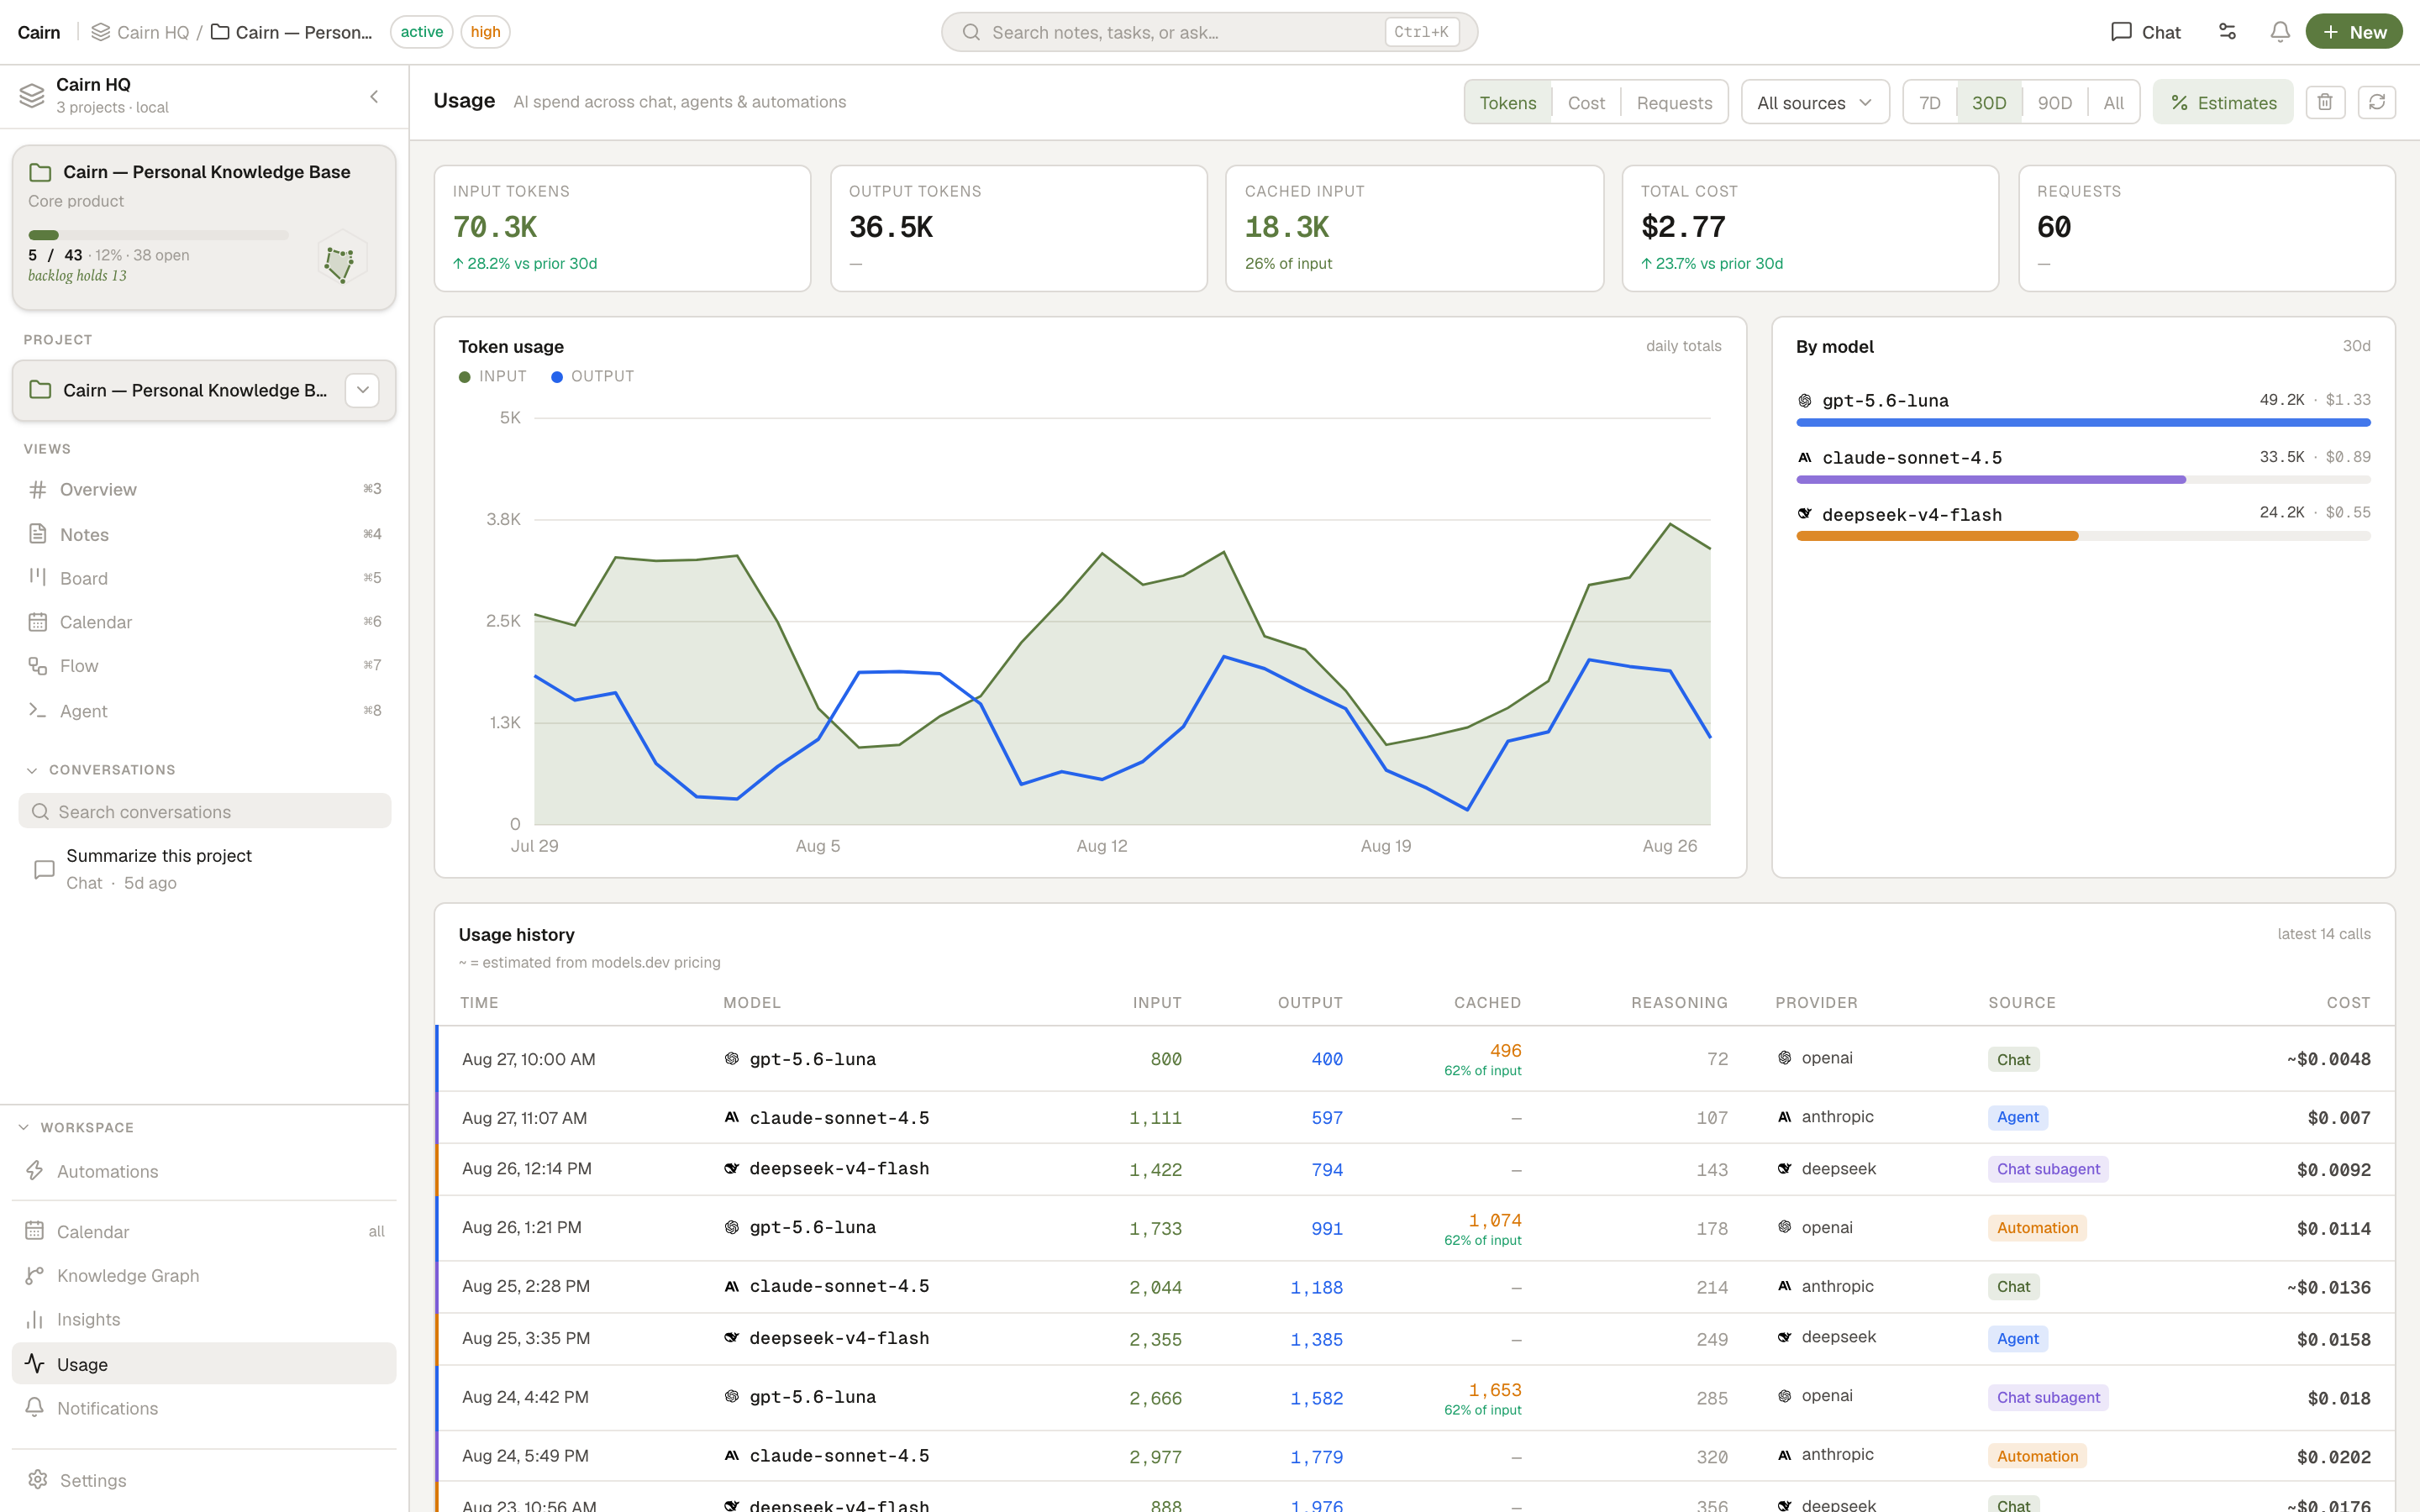2420x1512 pixels.
Task: Focus the Search notes, tasks search box
Action: pos(1209,32)
